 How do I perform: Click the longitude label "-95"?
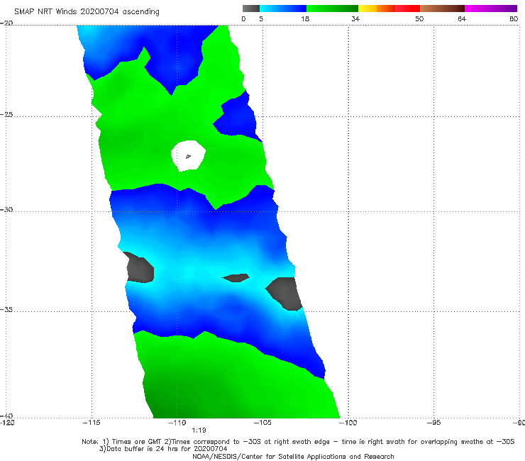[x=433, y=423]
